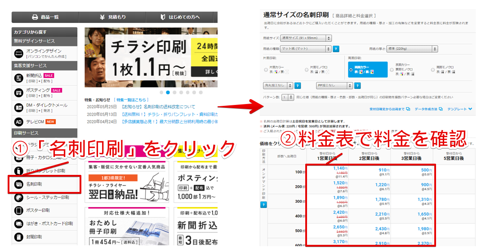Select the 片面モノクロ radio button

307,70
